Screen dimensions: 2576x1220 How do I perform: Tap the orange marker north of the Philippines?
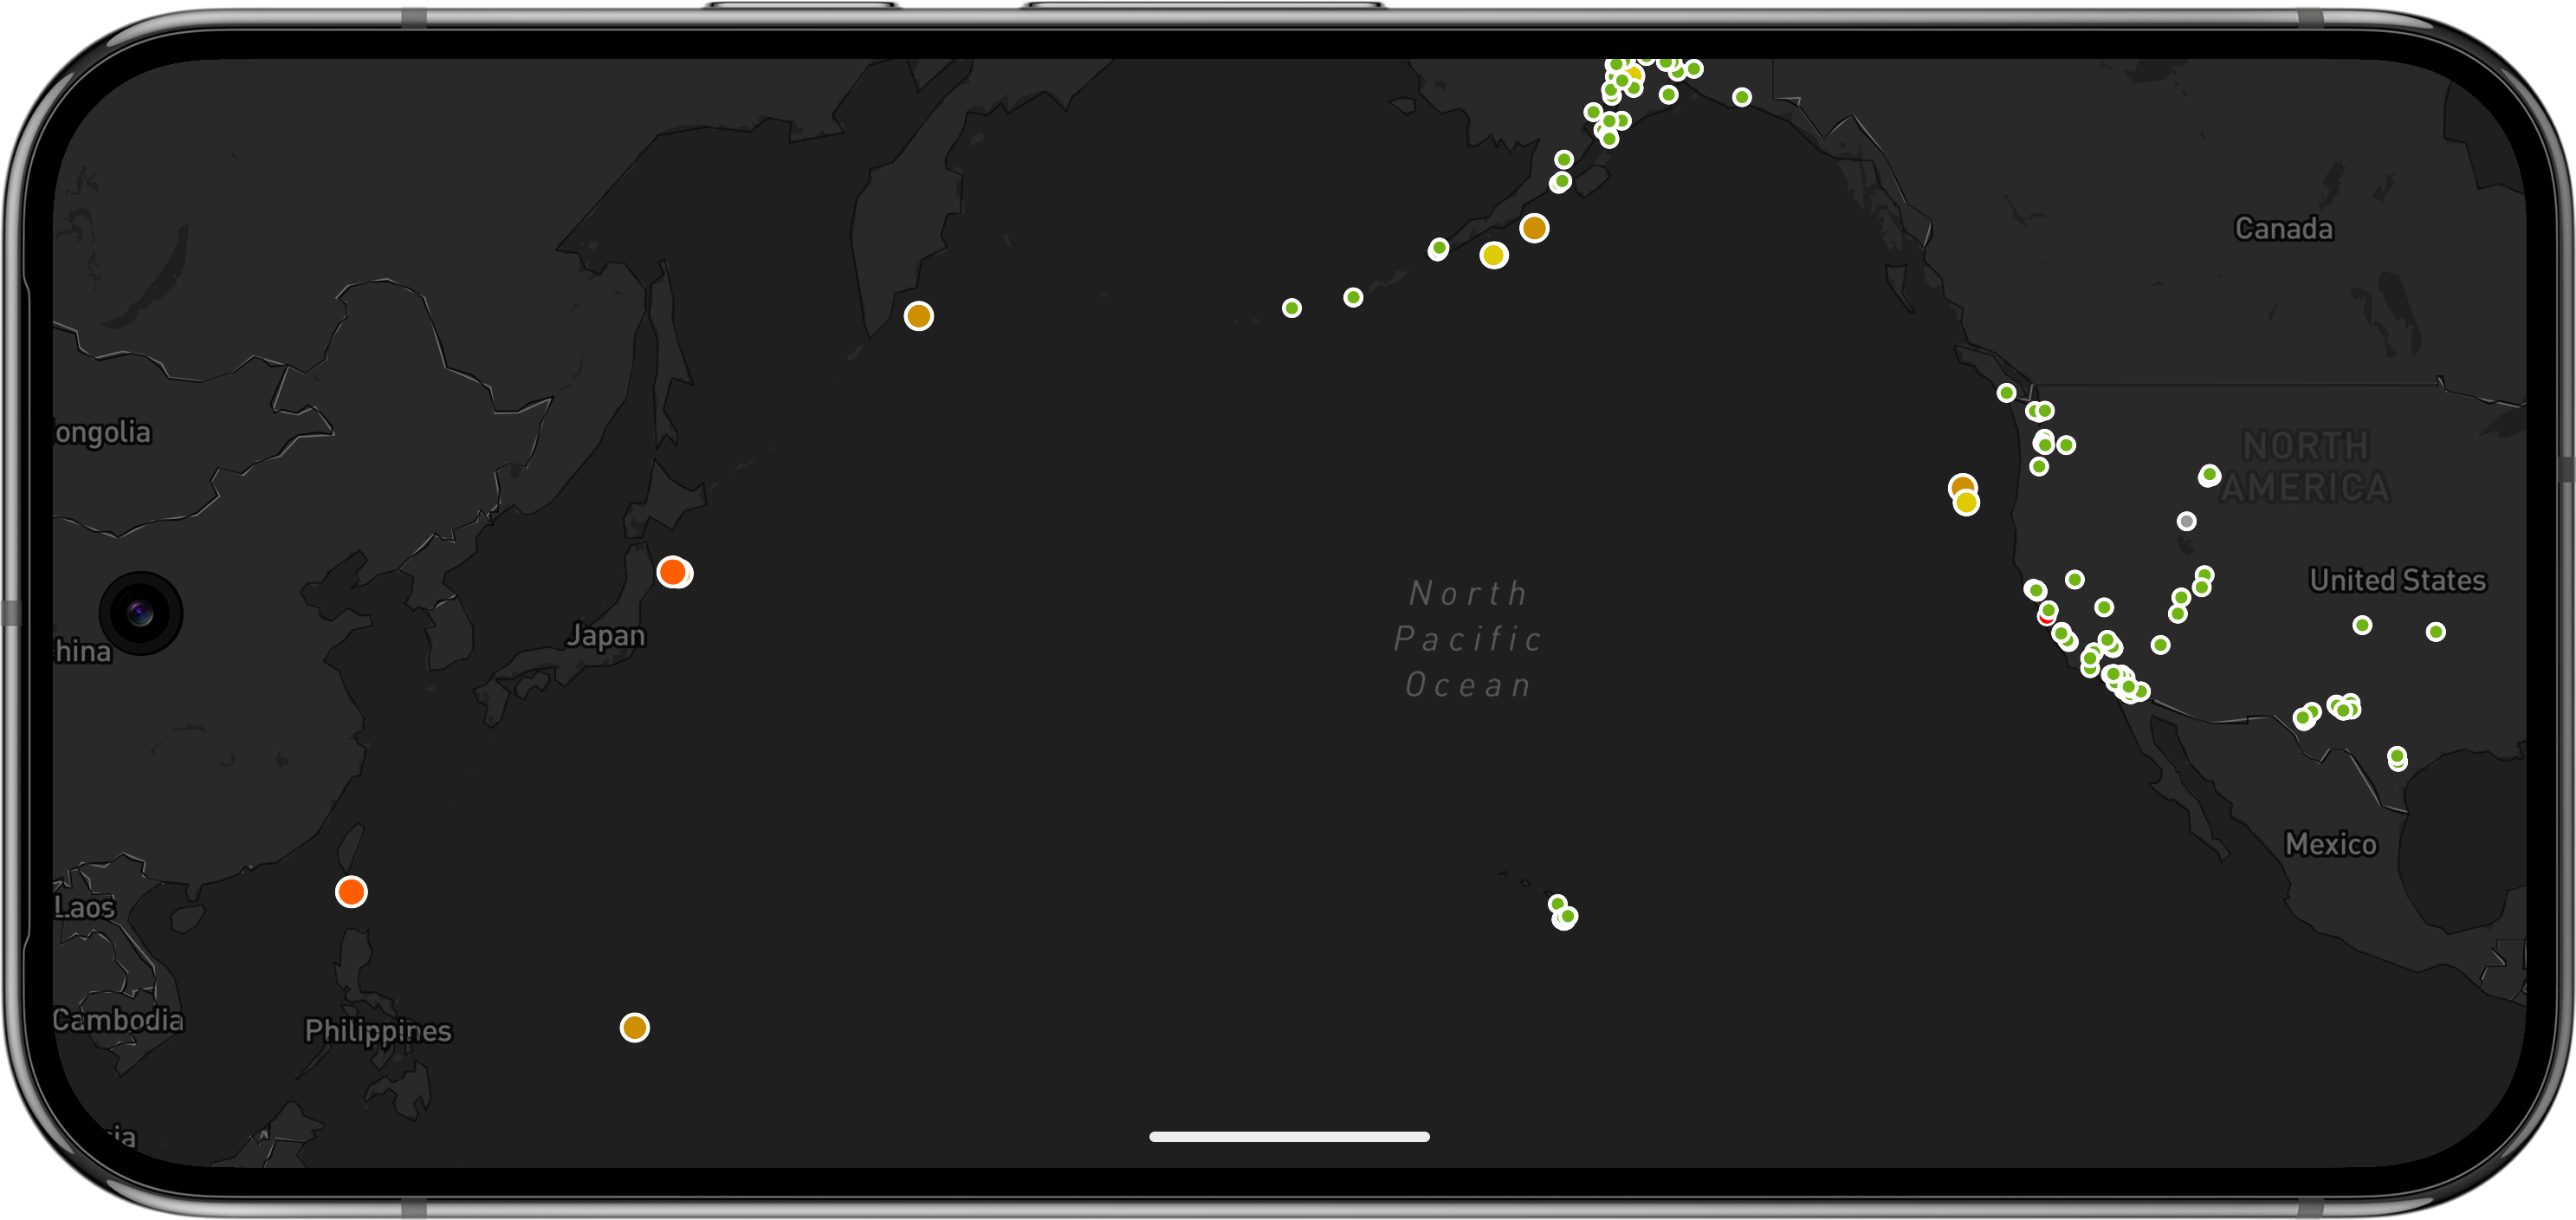pyautogui.click(x=351, y=891)
